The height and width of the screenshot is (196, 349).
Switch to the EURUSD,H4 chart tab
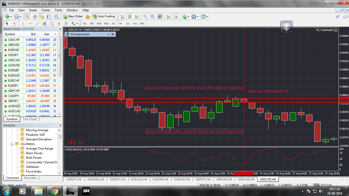tap(182, 179)
